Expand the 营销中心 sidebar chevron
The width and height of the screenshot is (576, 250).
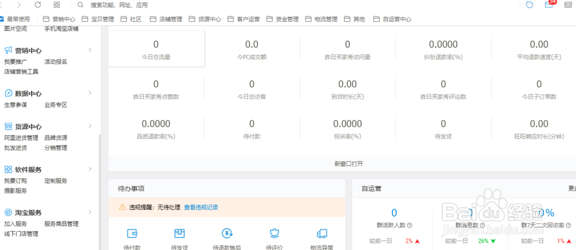[90, 50]
